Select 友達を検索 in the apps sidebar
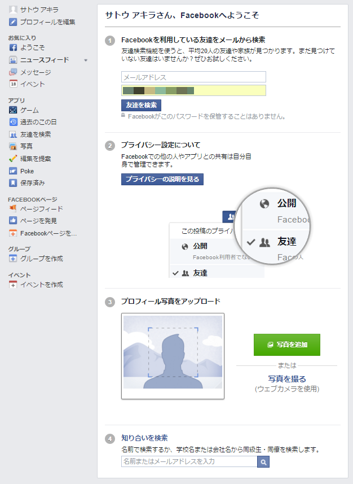353x484 pixels. 36,134
